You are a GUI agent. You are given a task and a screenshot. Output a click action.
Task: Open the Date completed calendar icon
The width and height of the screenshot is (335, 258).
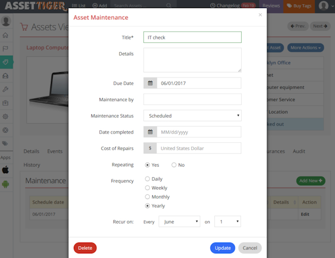tap(150, 132)
